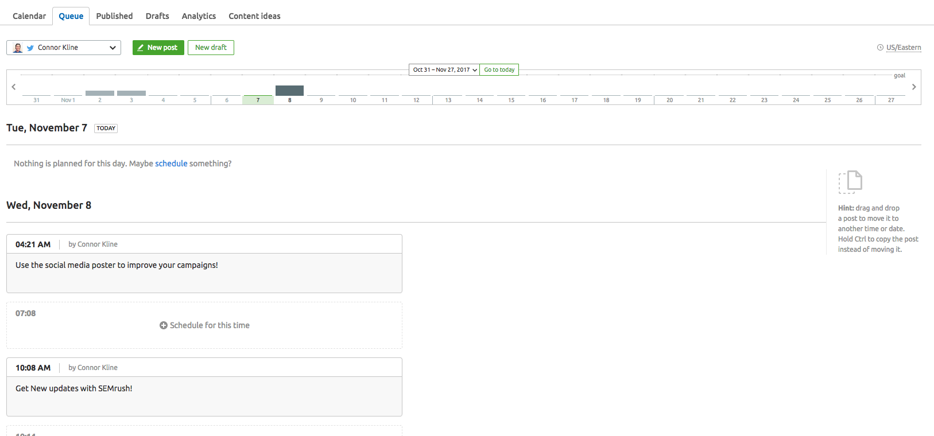Click the Tue, November 7 heading
This screenshot has height=436, width=934.
(46, 128)
